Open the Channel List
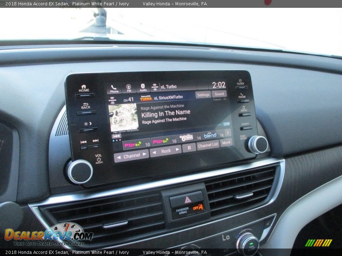The image size is (342, 256). (x=208, y=145)
